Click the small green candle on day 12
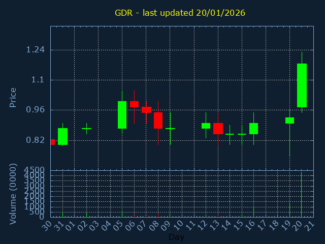The image size is (325, 244). 206,126
